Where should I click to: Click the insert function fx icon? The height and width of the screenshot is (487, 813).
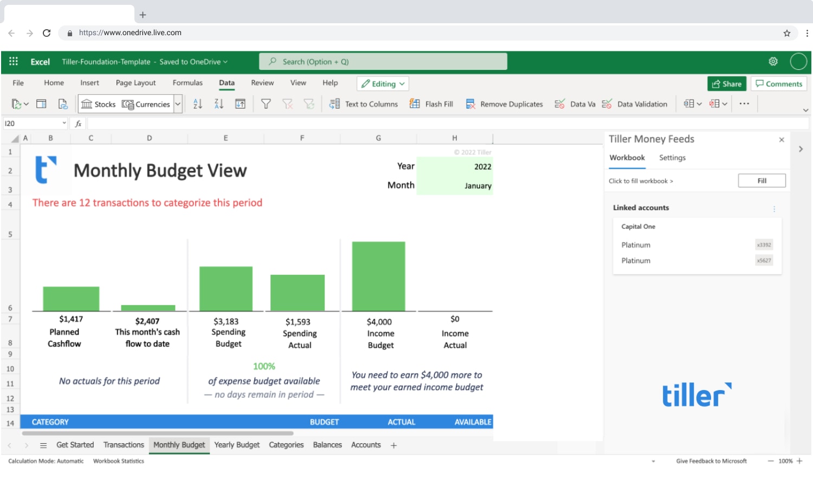(78, 123)
